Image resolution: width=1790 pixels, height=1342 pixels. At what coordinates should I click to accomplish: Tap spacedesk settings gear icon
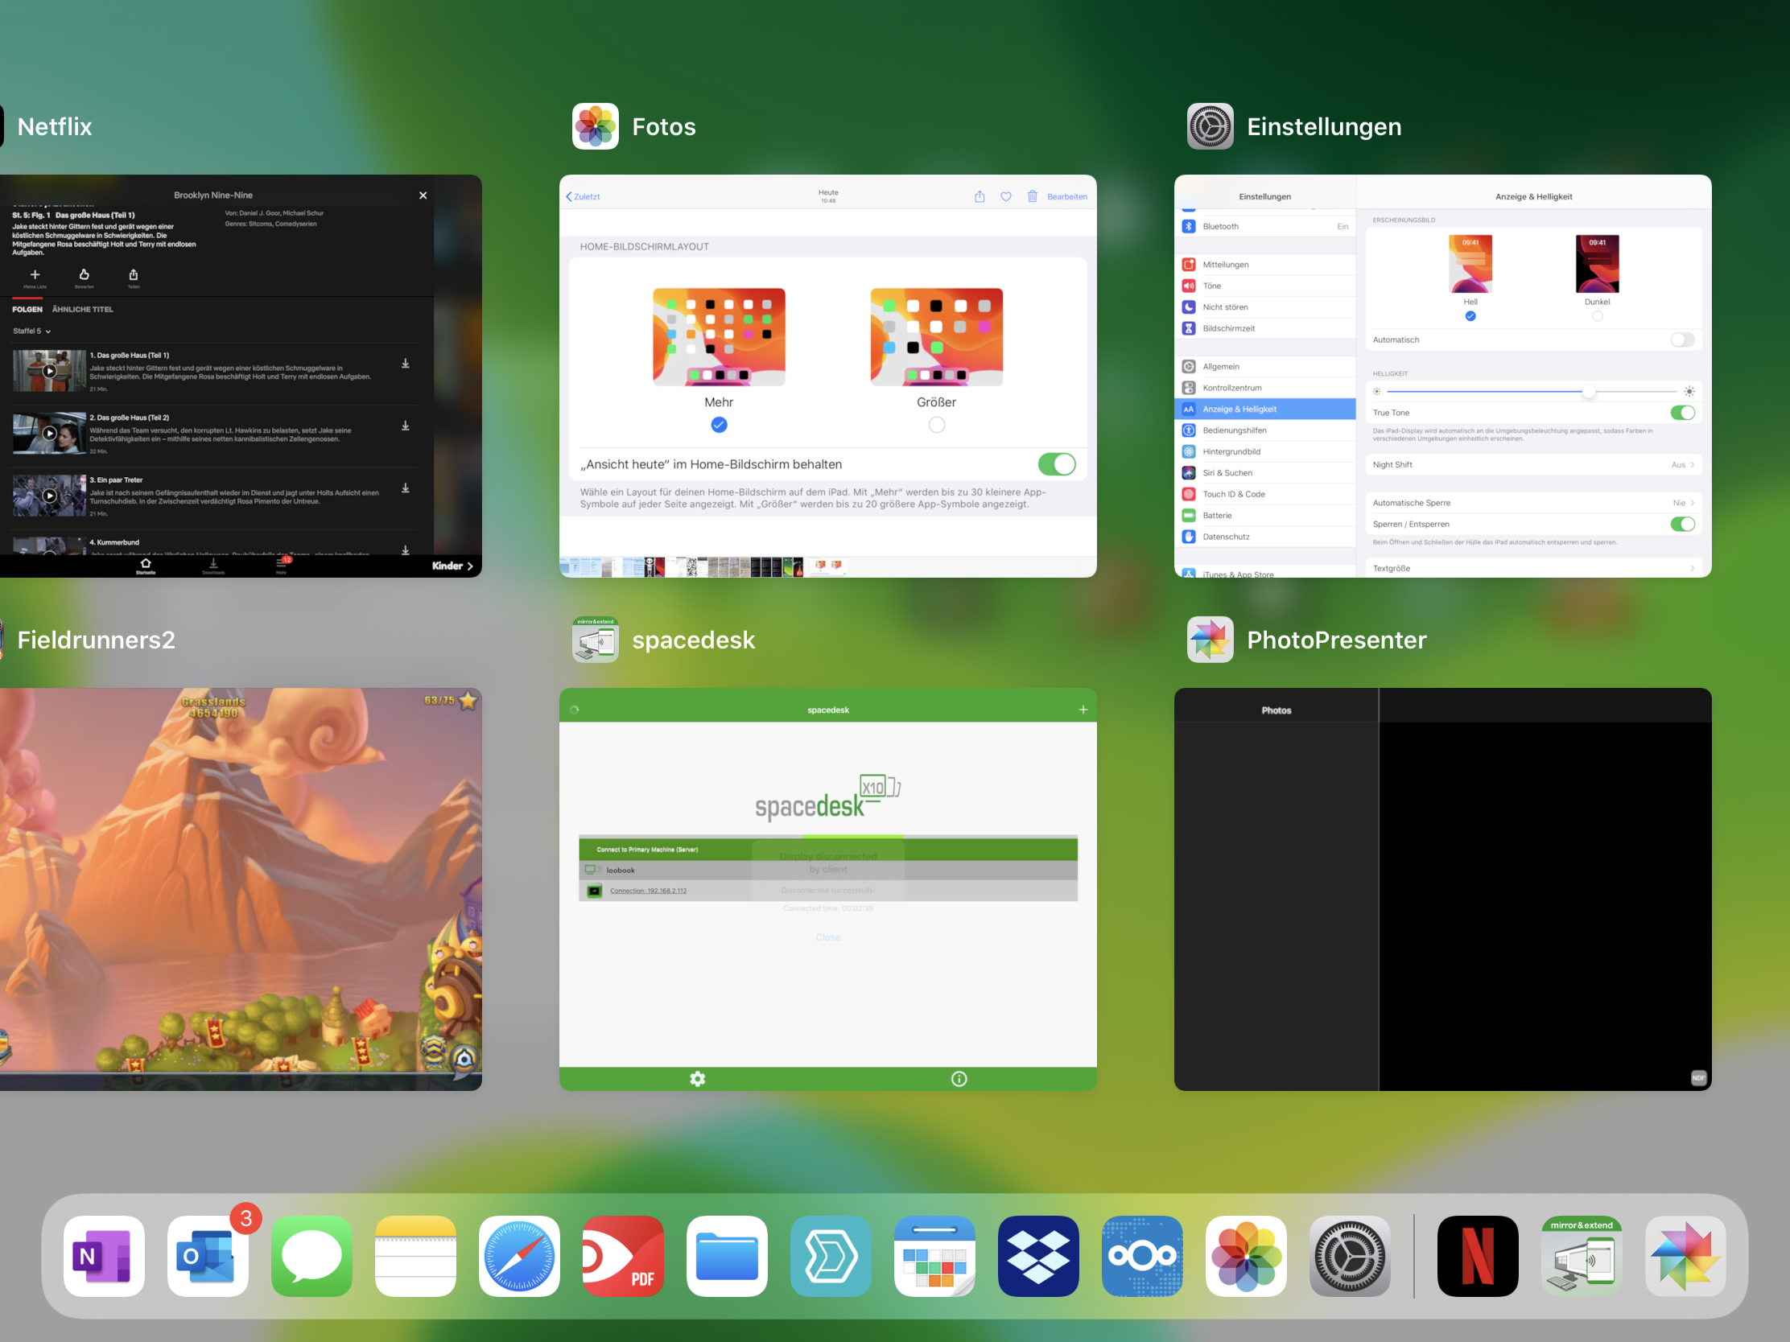698,1078
